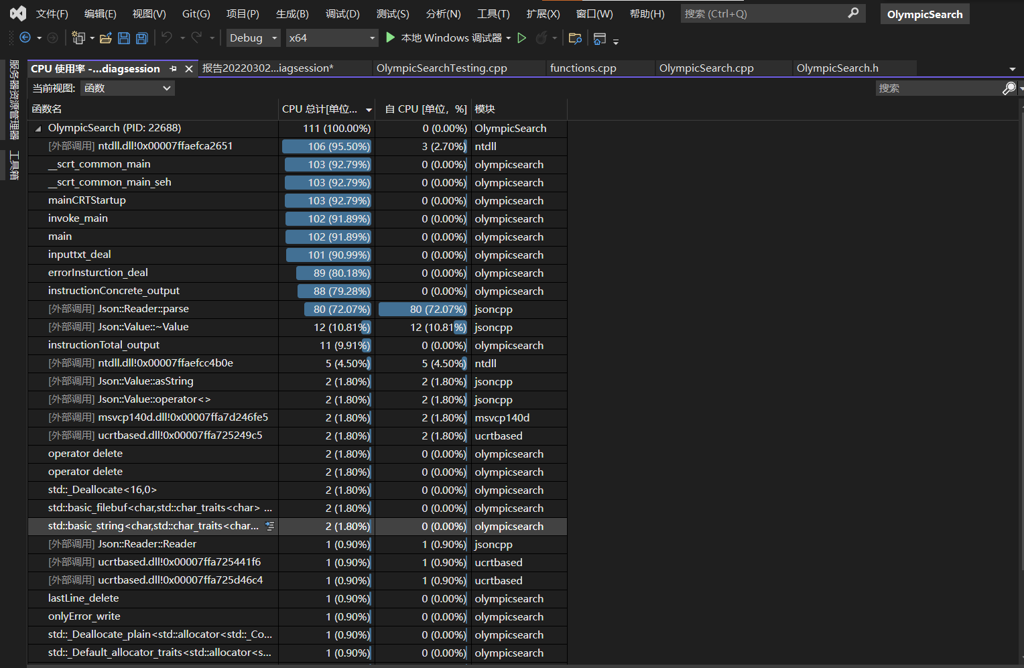Collapse the OlympicSearch PID 22688 node

[x=38, y=128]
